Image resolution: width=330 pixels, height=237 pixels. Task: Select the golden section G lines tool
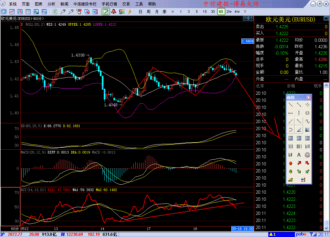click(x=291, y=138)
